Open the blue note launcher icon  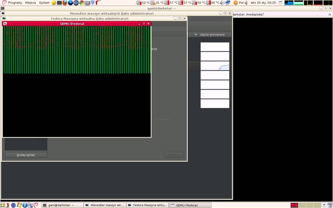click(93, 3)
